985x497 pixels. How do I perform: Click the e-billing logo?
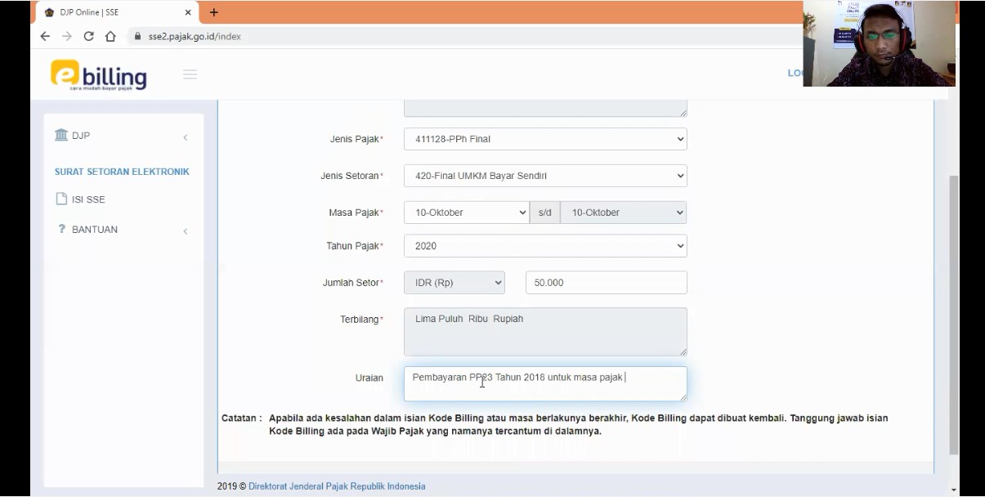pos(98,75)
